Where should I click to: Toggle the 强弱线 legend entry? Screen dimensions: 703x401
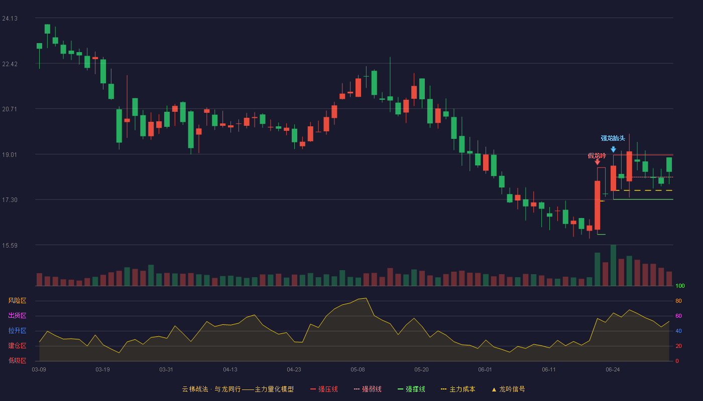tap(368, 389)
